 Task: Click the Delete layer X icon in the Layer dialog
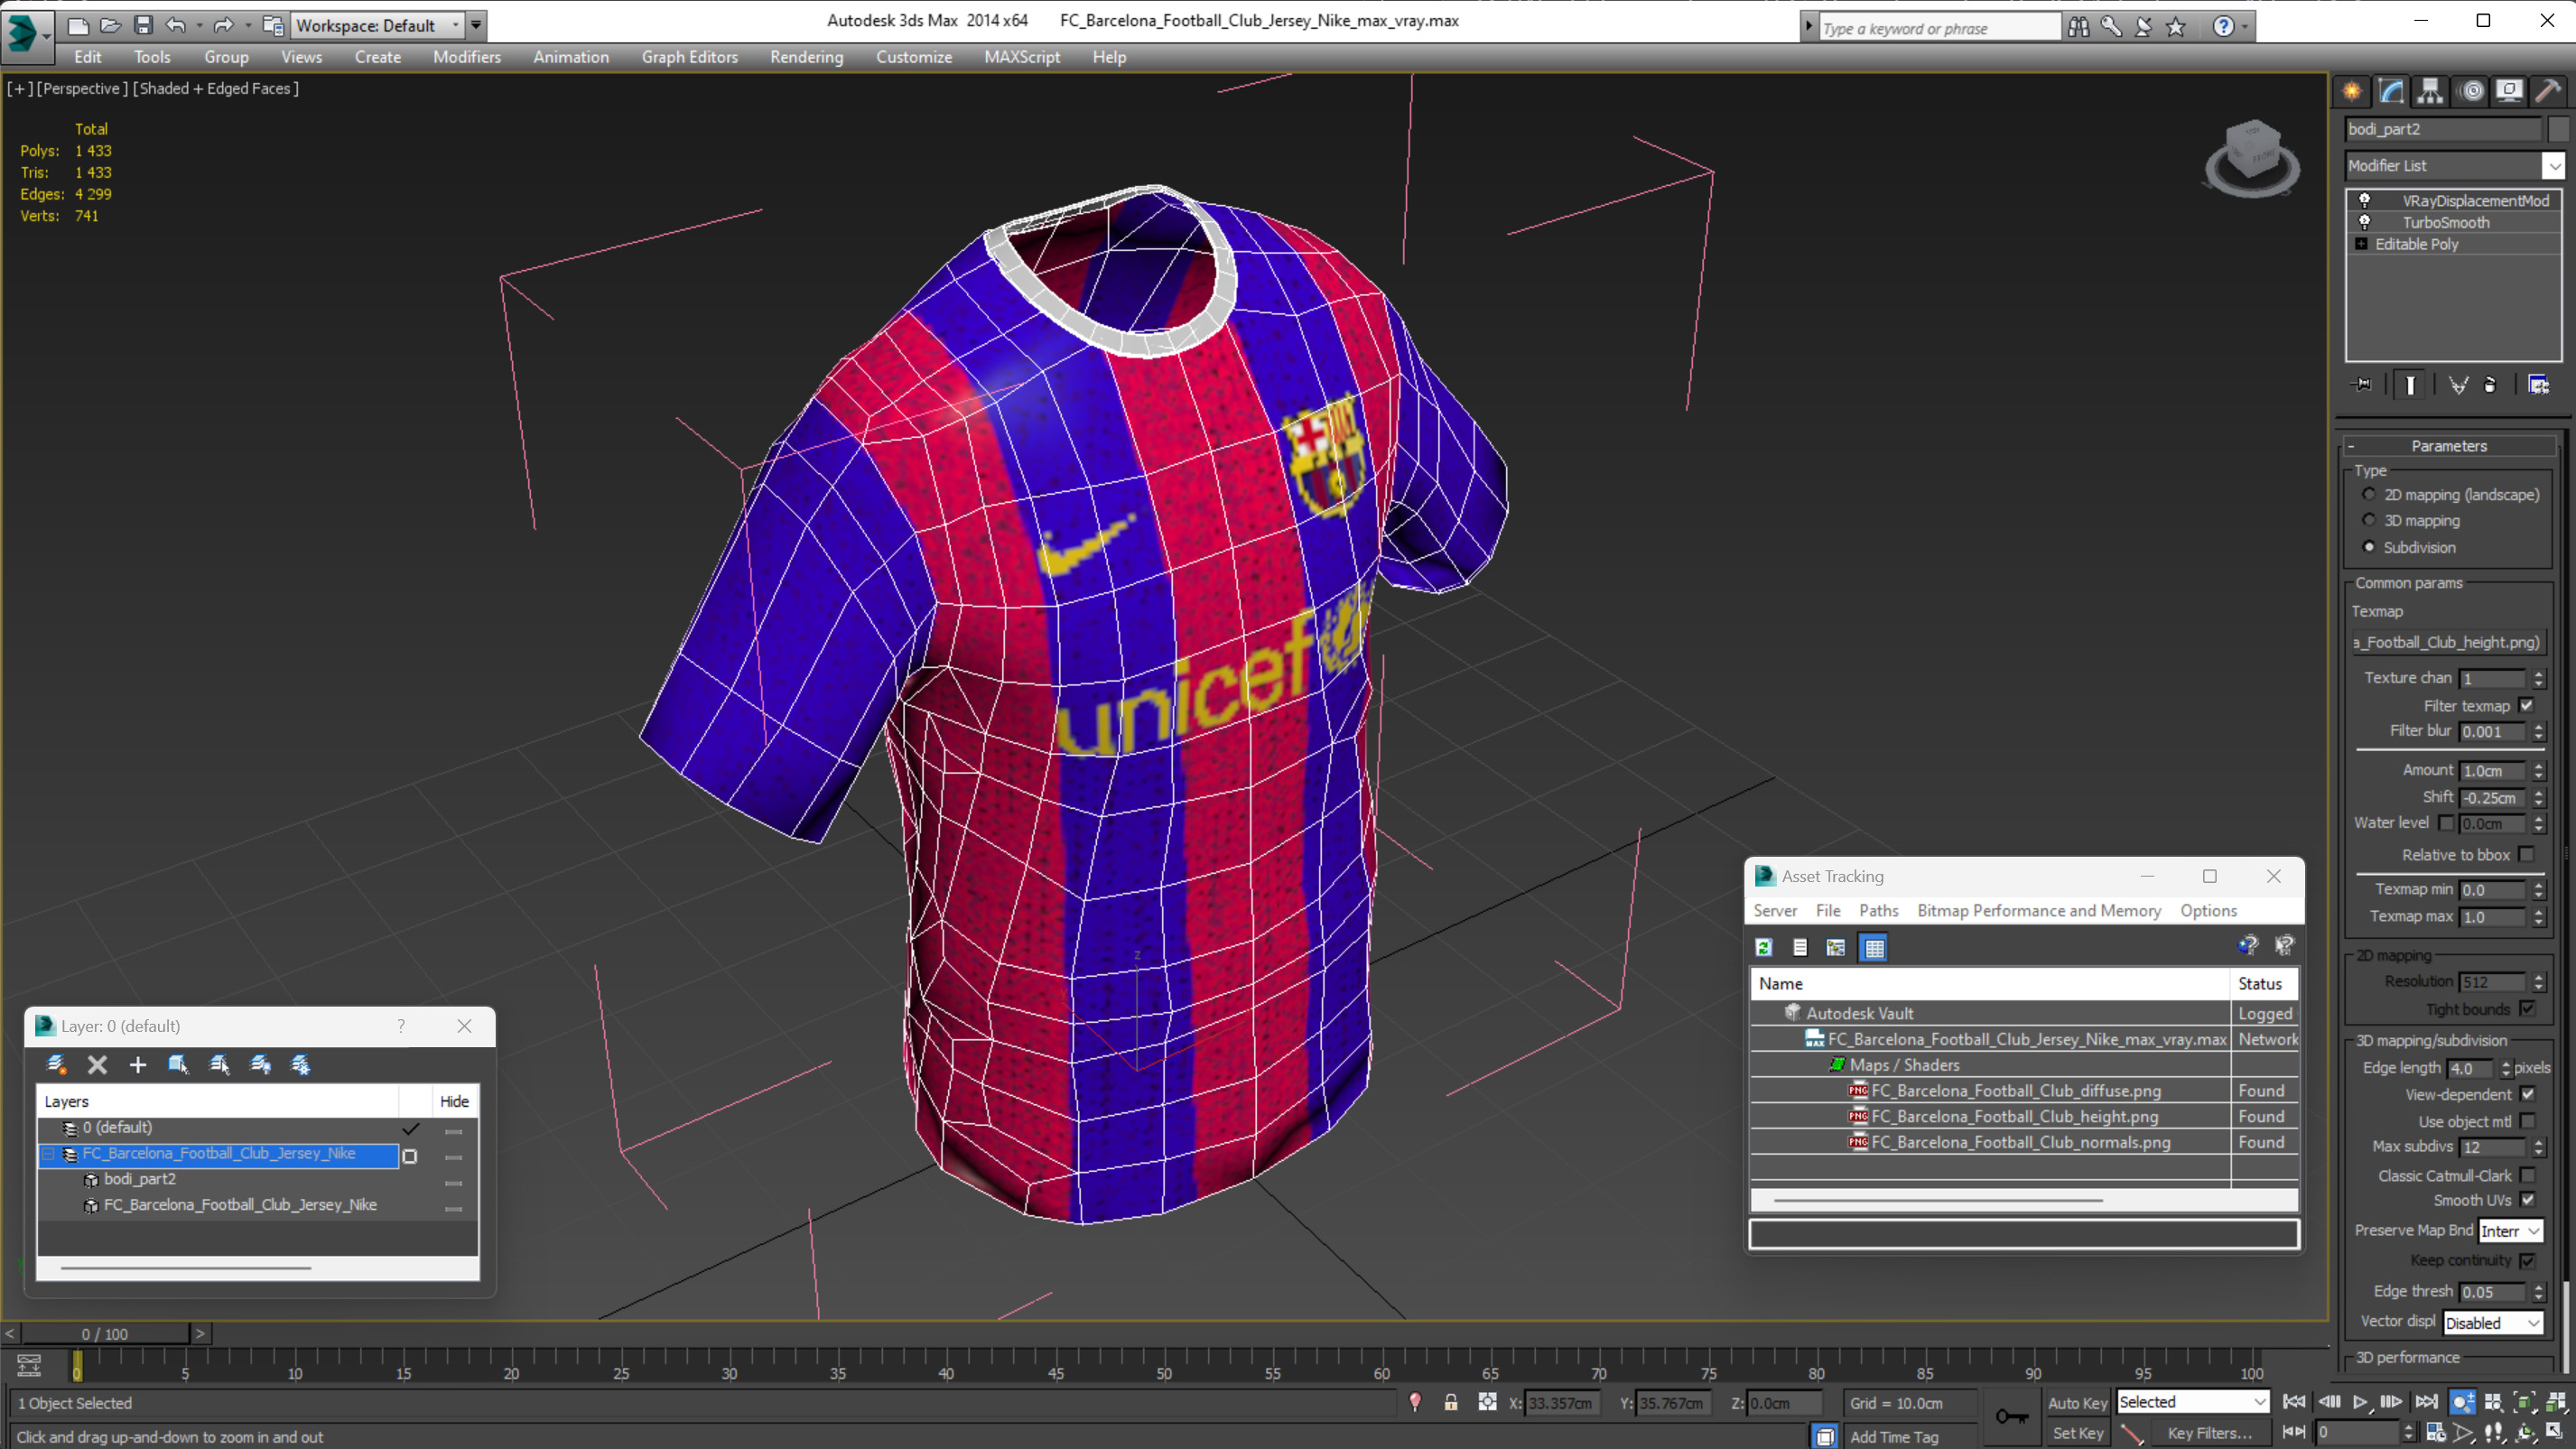[97, 1065]
